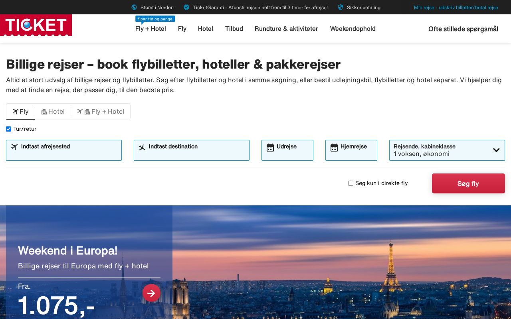Viewport: 511px width, 319px height.
Task: Click the TicketGaranti cancellation text
Action: coord(260,8)
